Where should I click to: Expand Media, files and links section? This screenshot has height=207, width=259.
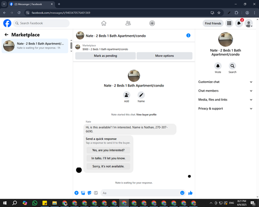pyautogui.click(x=225, y=99)
